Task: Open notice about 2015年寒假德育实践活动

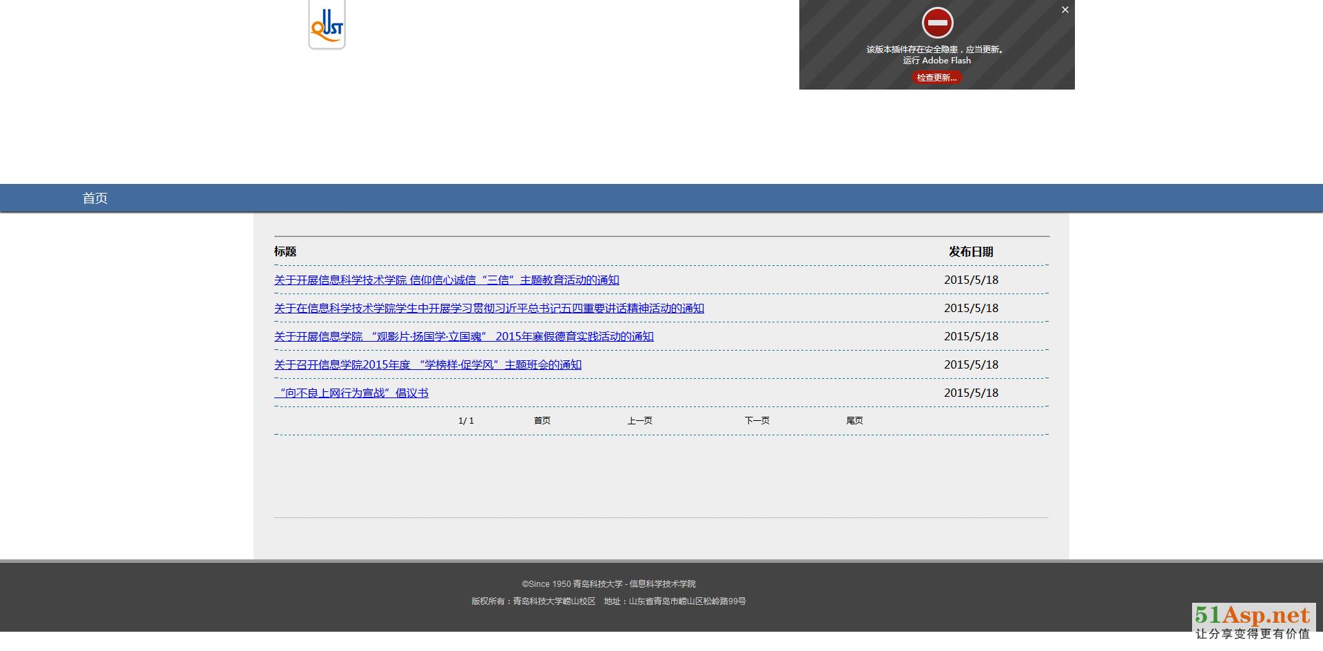Action: tap(464, 336)
